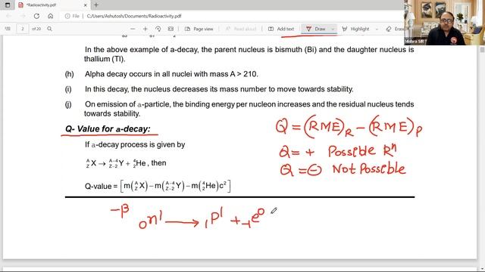Click the 'Q-value =' formula line
This screenshot has width=485, height=272.
[158, 186]
